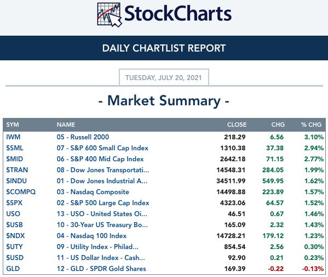Select the $UTY symbol link
This screenshot has width=328, height=277.
coord(14,247)
